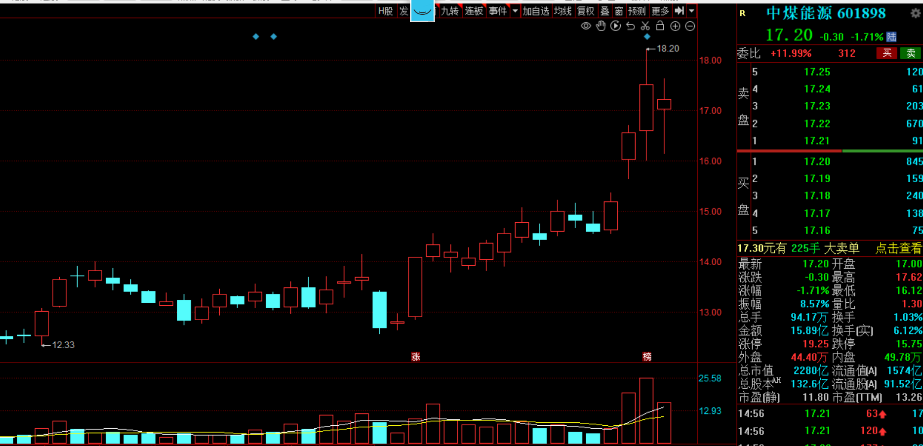Open the dropdown arrow next to 事件
Screen dimensions: 923x446
pyautogui.click(x=515, y=10)
